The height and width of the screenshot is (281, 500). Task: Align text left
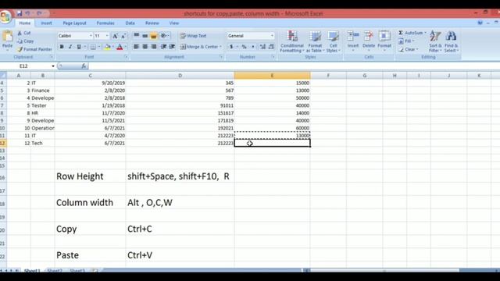136,47
